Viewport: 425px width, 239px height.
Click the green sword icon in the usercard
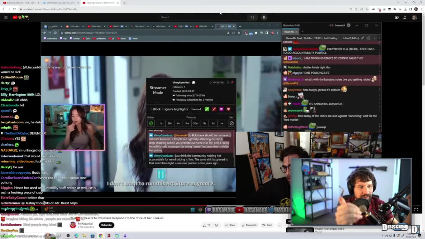coord(207,109)
